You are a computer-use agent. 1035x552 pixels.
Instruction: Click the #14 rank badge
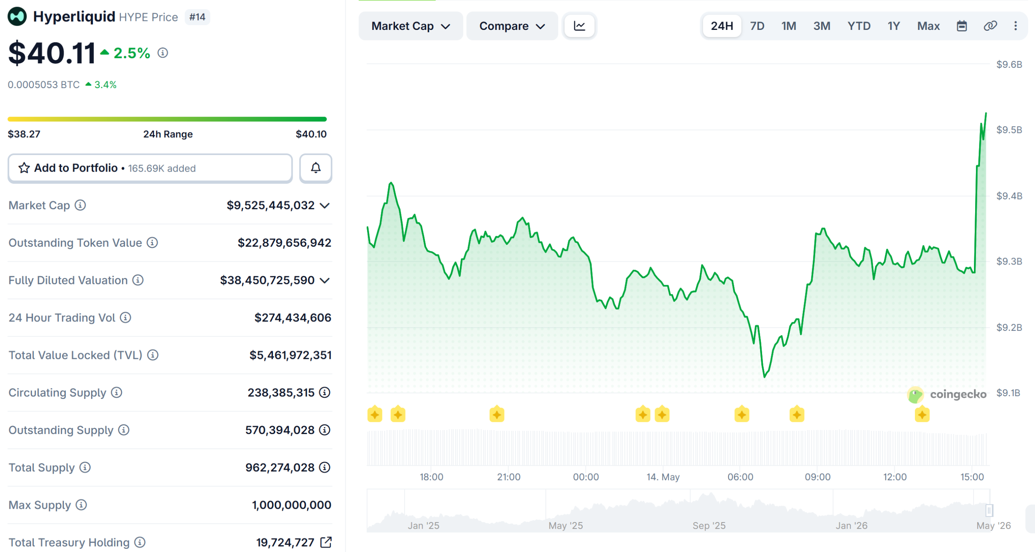(197, 17)
